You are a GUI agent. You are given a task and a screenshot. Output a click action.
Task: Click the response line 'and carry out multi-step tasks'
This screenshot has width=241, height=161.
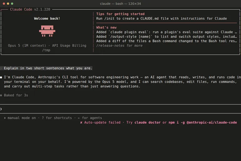[x=72, y=86]
